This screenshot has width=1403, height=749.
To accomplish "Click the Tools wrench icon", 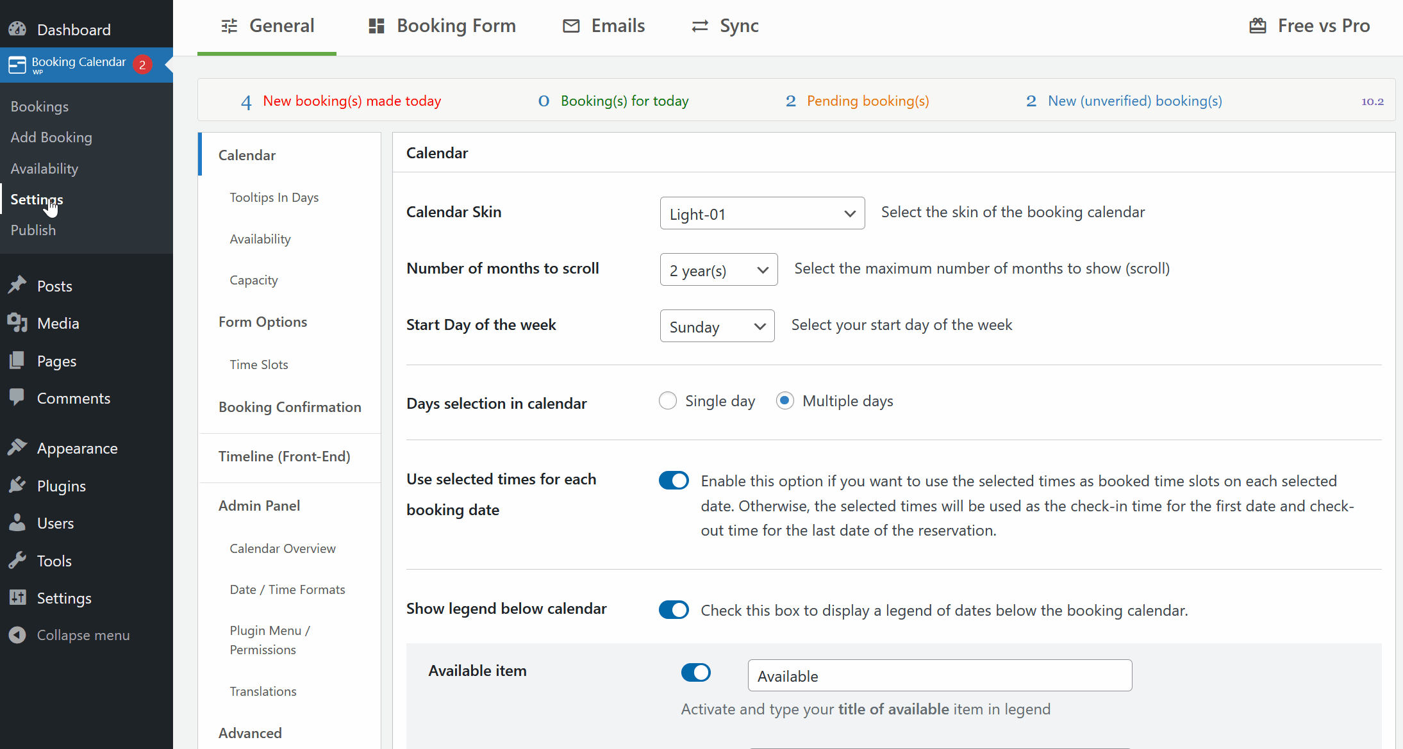I will 17,561.
